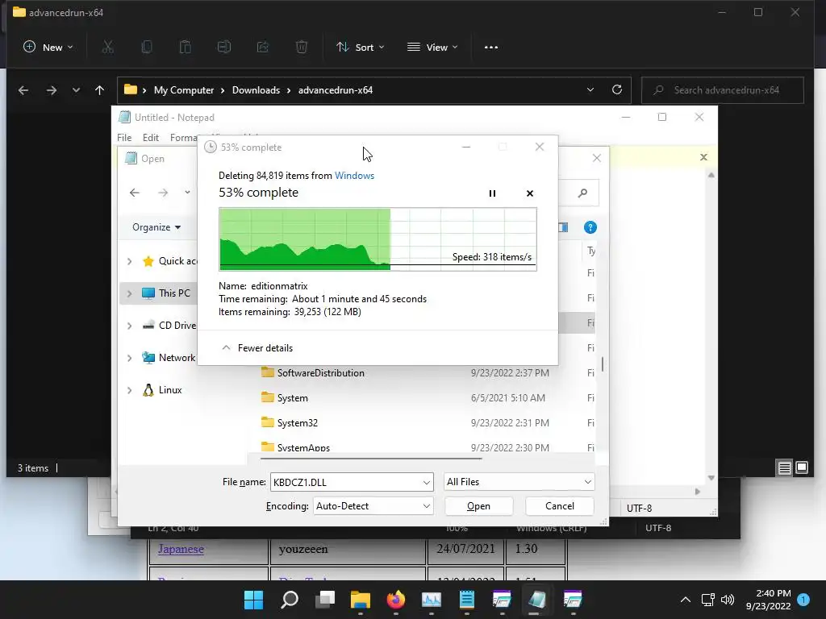The image size is (826, 619).
Task: Open the Organize dropdown
Action: tap(156, 227)
